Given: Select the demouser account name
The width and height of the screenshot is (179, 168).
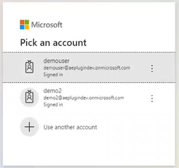Looking at the screenshot, I should (56, 61).
